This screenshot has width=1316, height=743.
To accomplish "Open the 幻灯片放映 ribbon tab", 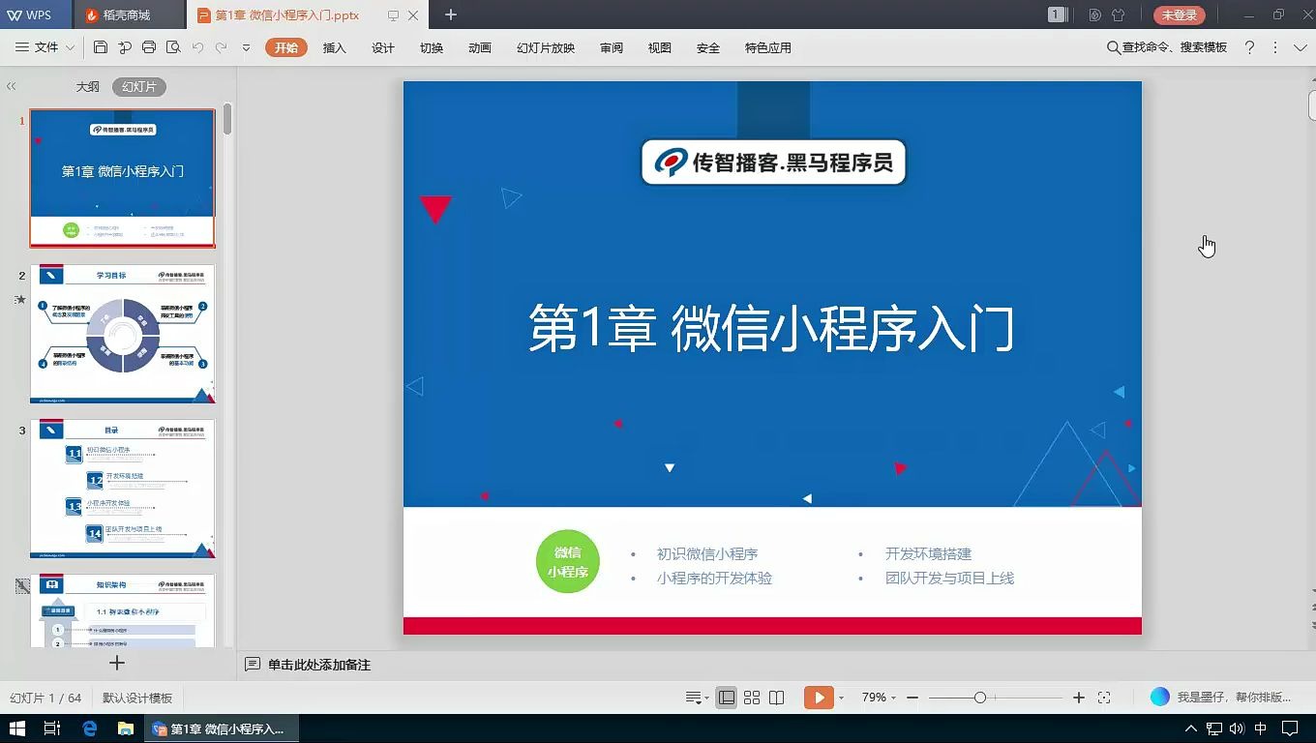I will (547, 46).
